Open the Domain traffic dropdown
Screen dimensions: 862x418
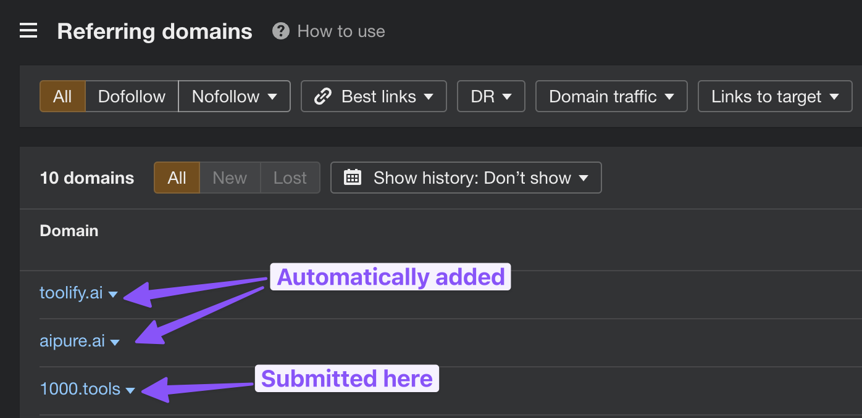pos(611,96)
